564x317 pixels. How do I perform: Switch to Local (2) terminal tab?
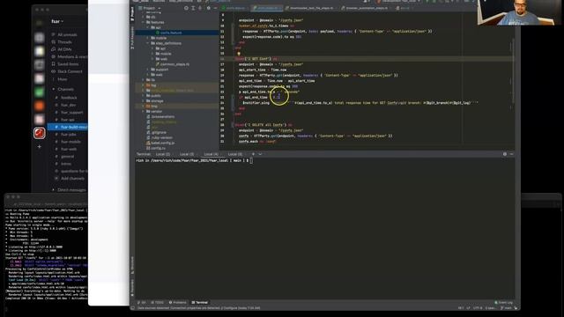[162, 154]
